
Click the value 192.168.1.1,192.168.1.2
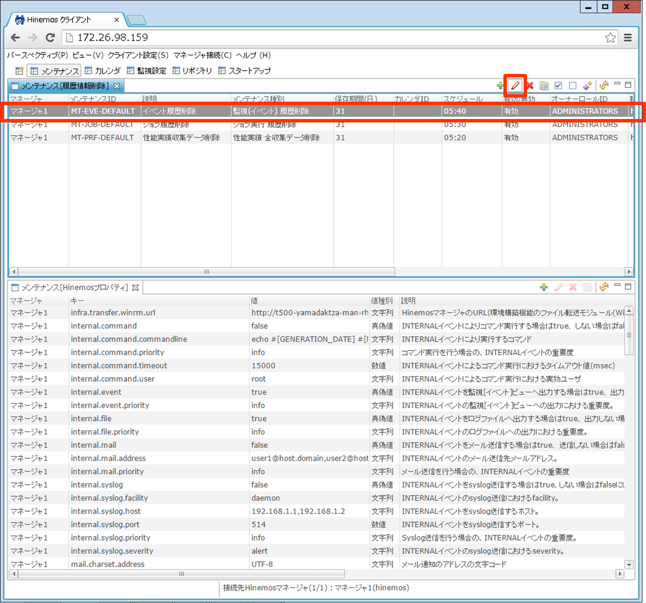[298, 512]
